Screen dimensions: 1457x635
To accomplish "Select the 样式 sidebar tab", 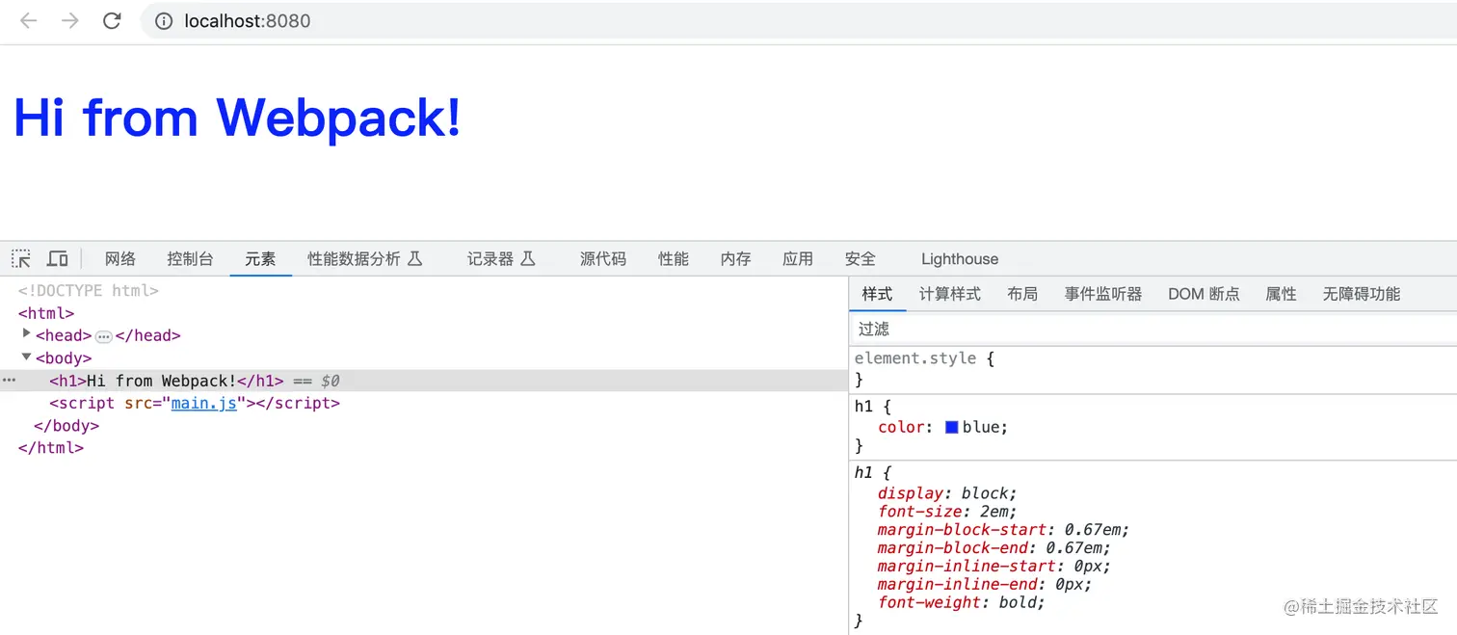I will pos(877,294).
